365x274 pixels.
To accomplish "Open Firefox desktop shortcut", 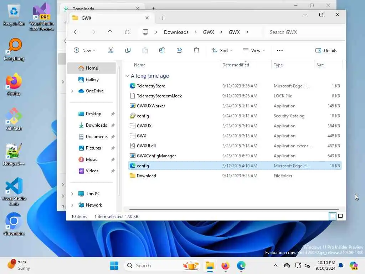I will tap(14, 84).
